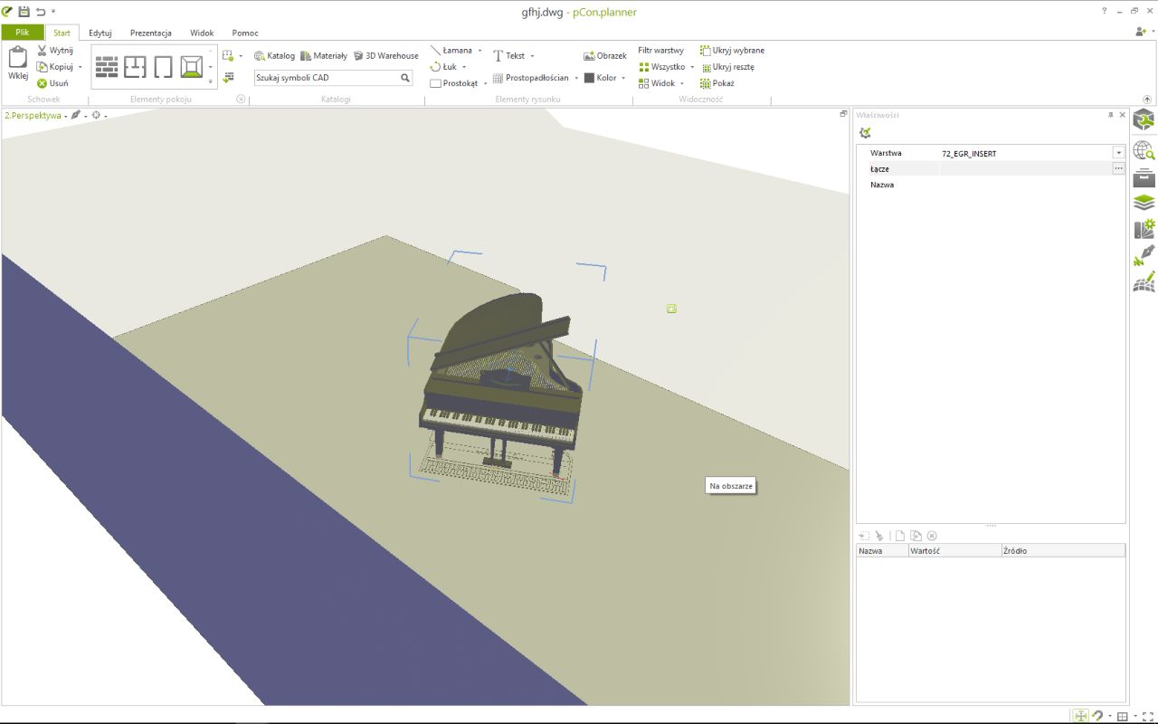This screenshot has width=1158, height=724.
Task: Open the Plik menu
Action: pyautogui.click(x=23, y=33)
